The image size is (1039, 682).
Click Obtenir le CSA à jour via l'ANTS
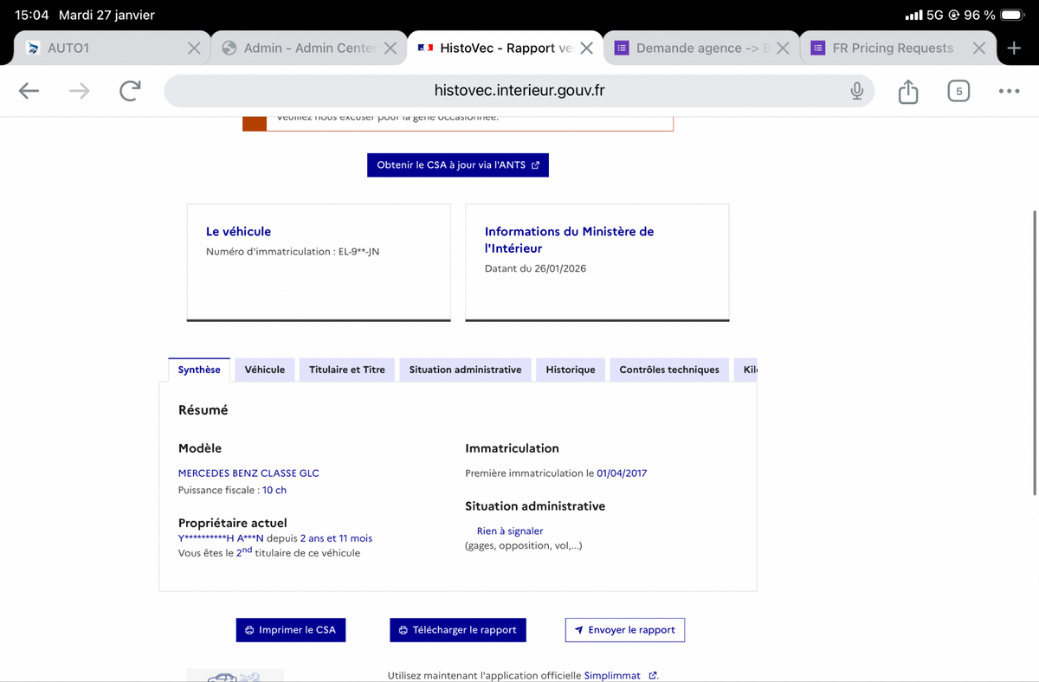coord(457,165)
